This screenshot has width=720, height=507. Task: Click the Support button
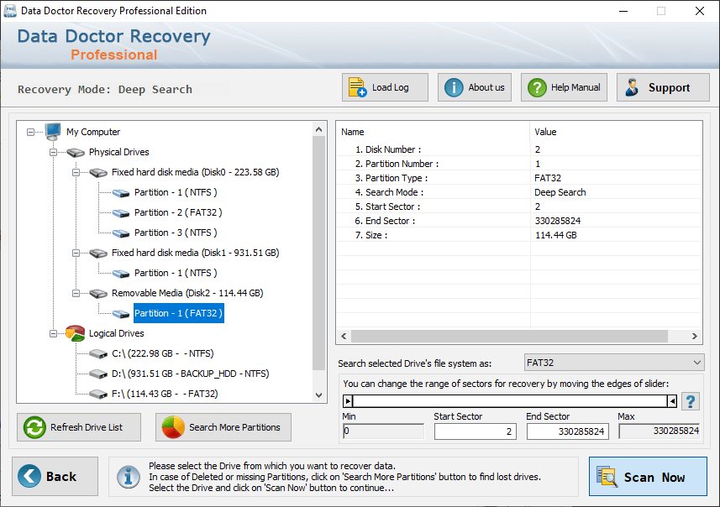pos(663,87)
